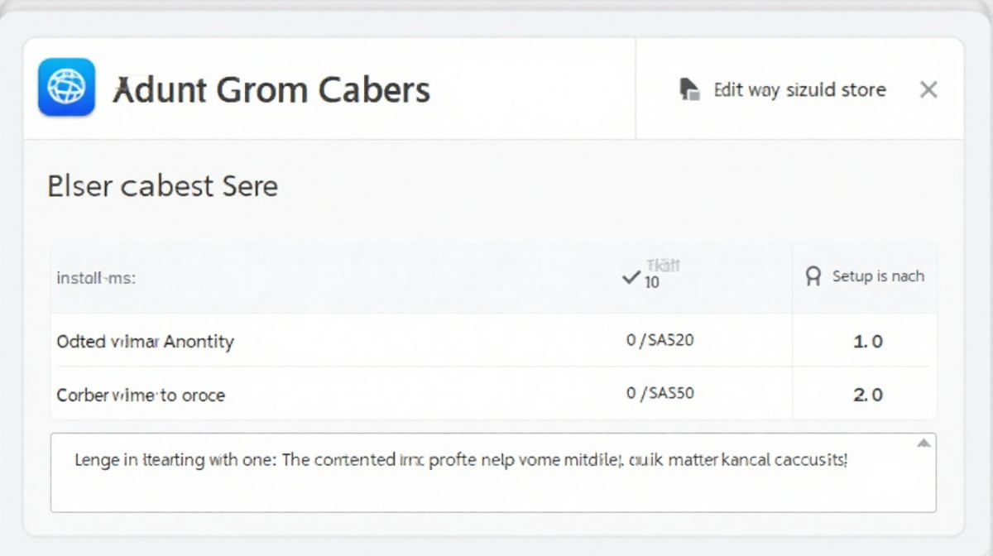
Task: Click the 0 /SAS50 value
Action: (660, 392)
